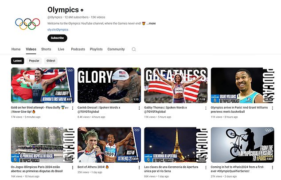Select the Latest sort filter chip
This screenshot has width=281, height=180.
(18, 61)
